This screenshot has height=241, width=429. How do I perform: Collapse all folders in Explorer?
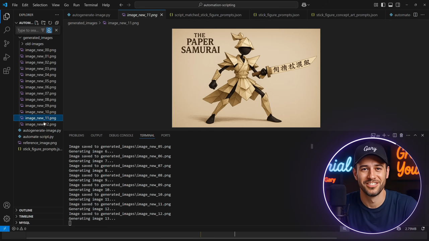(x=57, y=23)
